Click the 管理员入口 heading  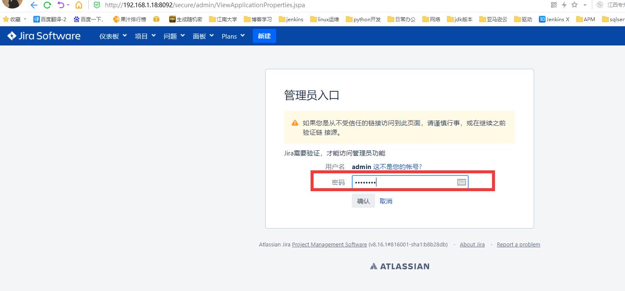coord(311,95)
